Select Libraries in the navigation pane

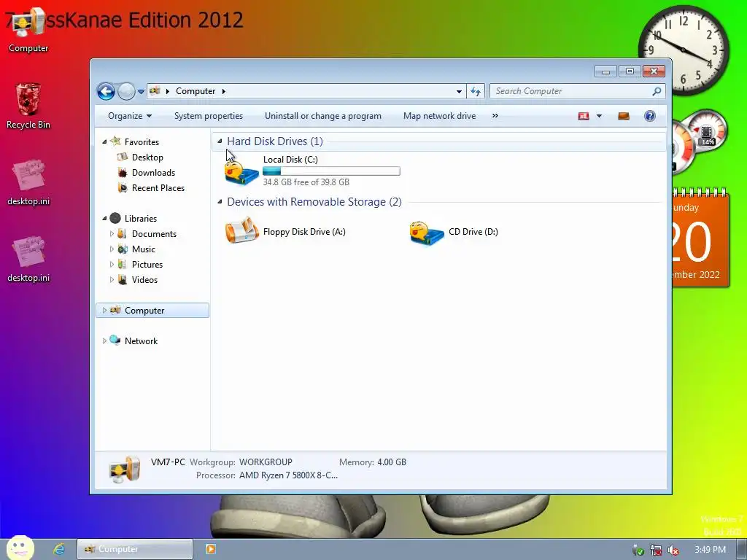point(141,219)
